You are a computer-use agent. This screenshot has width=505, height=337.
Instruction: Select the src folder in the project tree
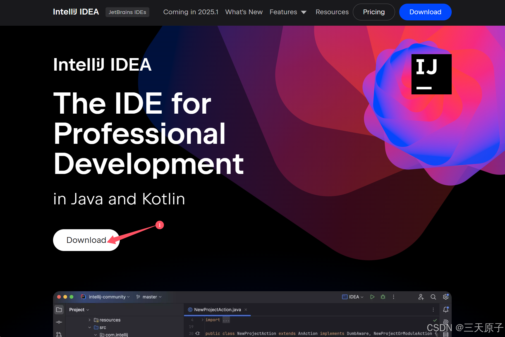(100, 328)
